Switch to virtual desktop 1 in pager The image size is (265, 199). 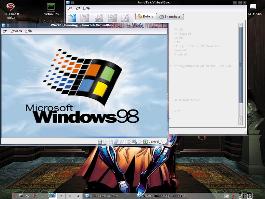[52, 196]
